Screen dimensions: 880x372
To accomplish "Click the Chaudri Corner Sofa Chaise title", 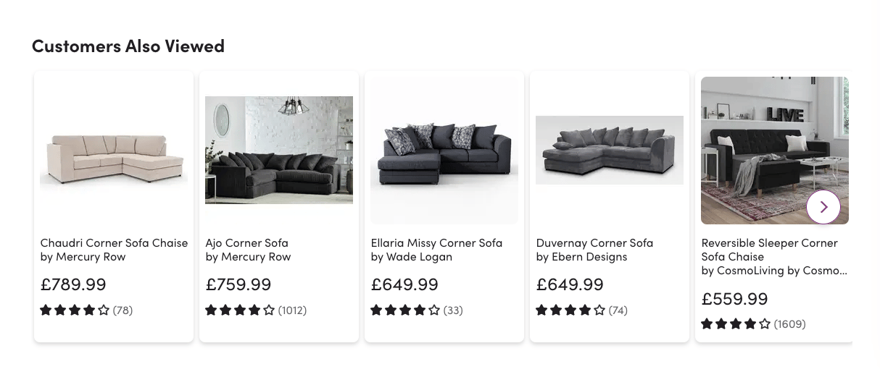I will (x=114, y=243).
